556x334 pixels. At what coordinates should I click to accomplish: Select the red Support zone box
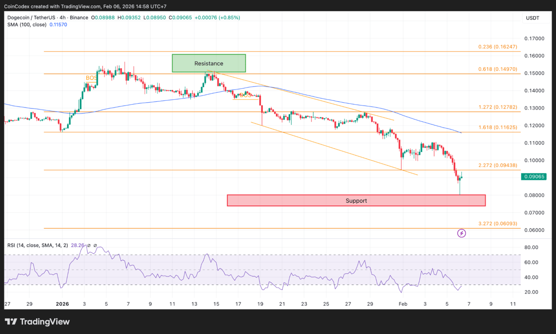(356, 200)
